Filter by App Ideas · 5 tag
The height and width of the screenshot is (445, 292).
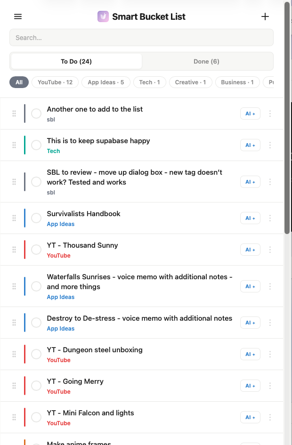point(106,82)
